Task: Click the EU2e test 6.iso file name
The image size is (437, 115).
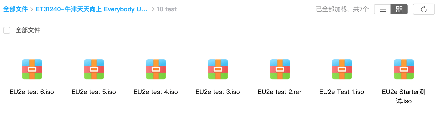Action: tap(32, 92)
